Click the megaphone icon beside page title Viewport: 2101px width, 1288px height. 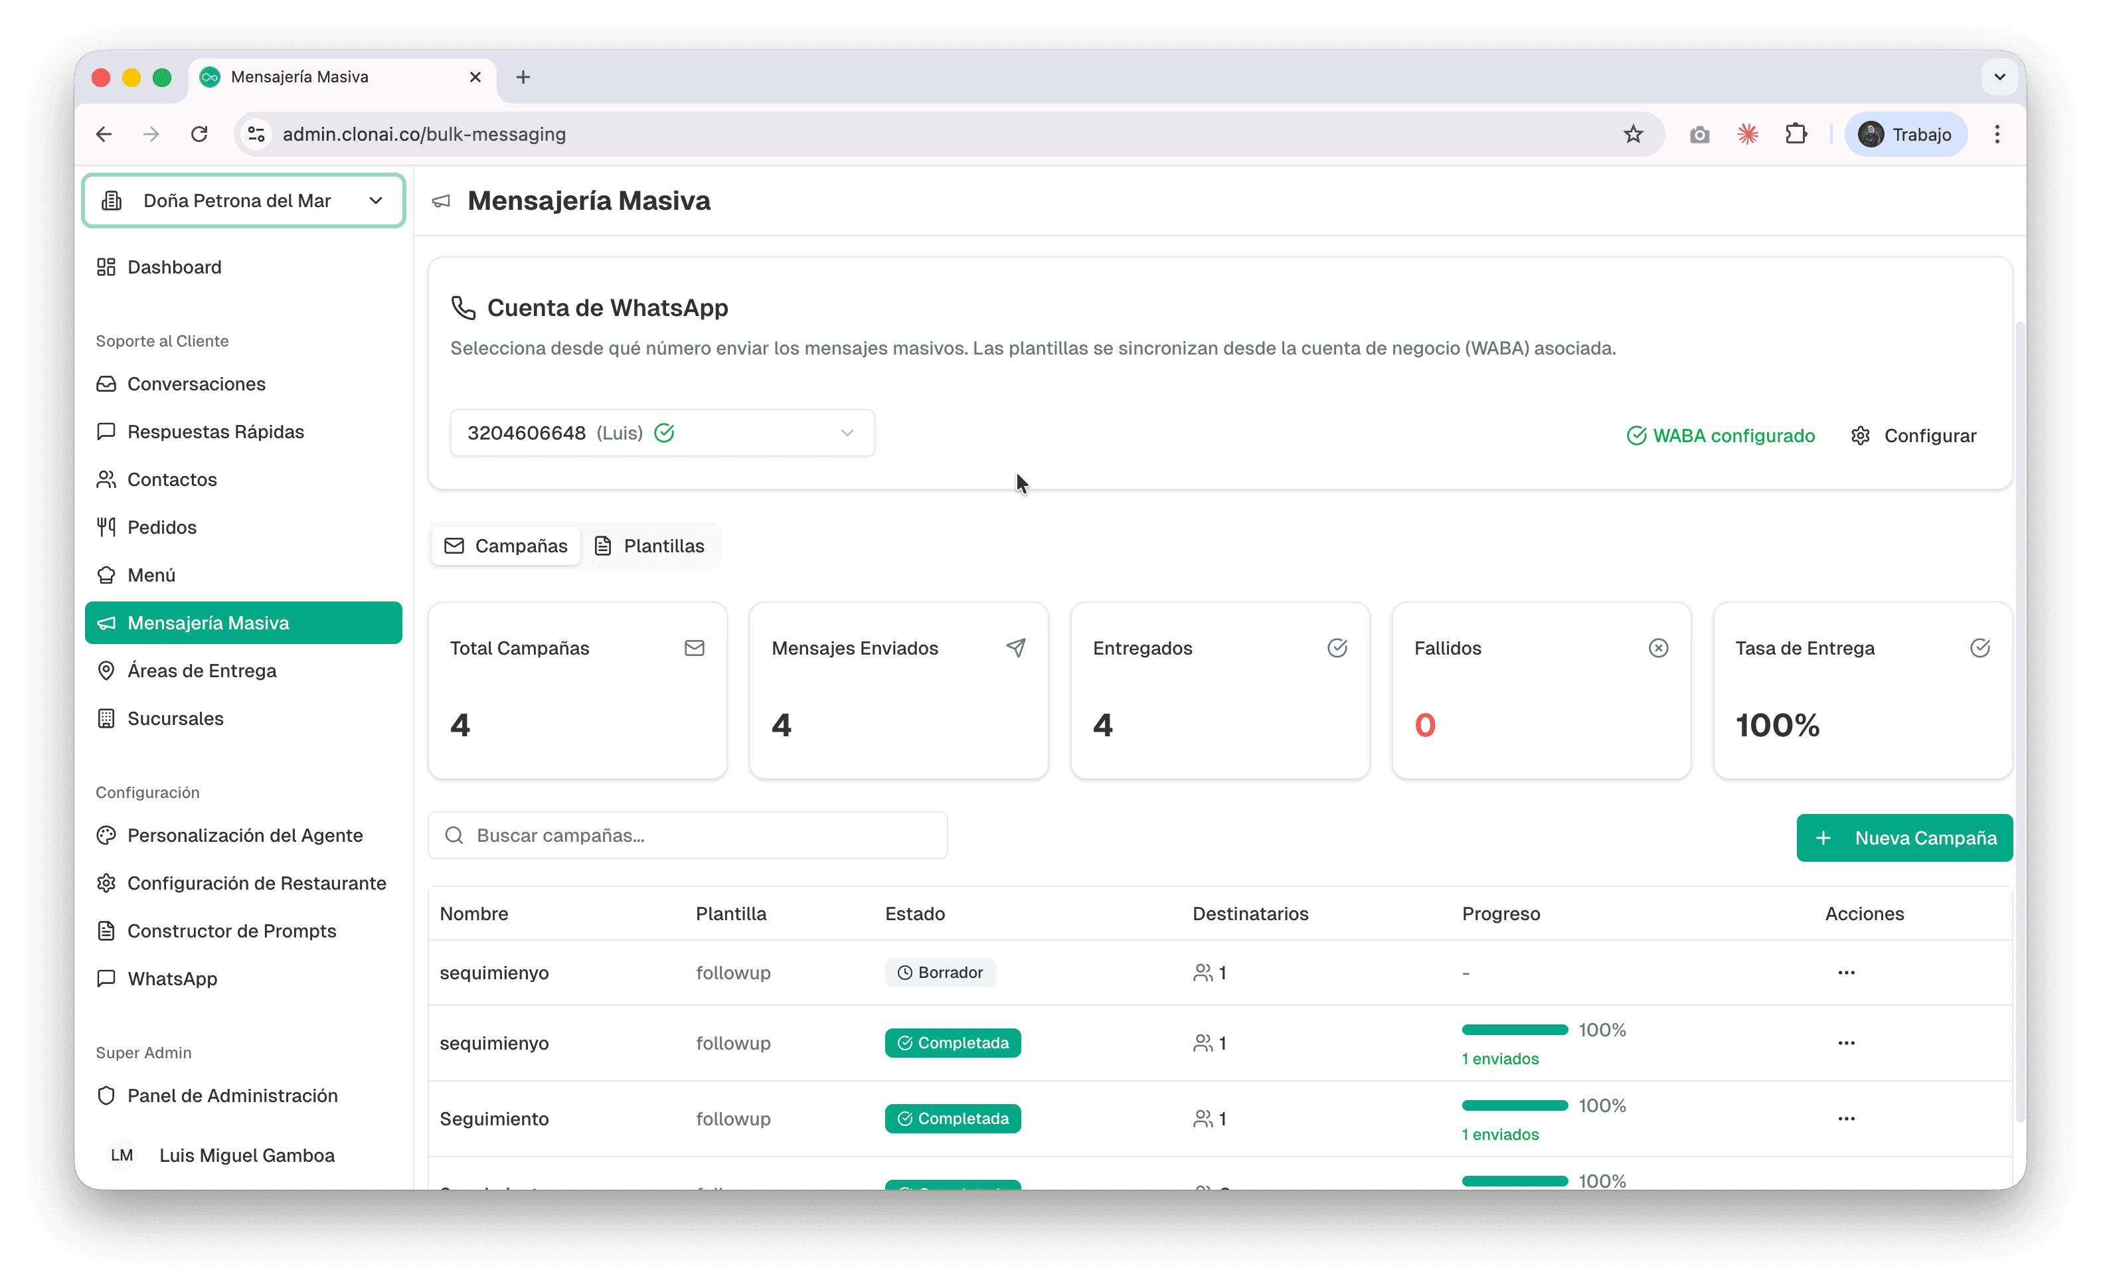441,201
